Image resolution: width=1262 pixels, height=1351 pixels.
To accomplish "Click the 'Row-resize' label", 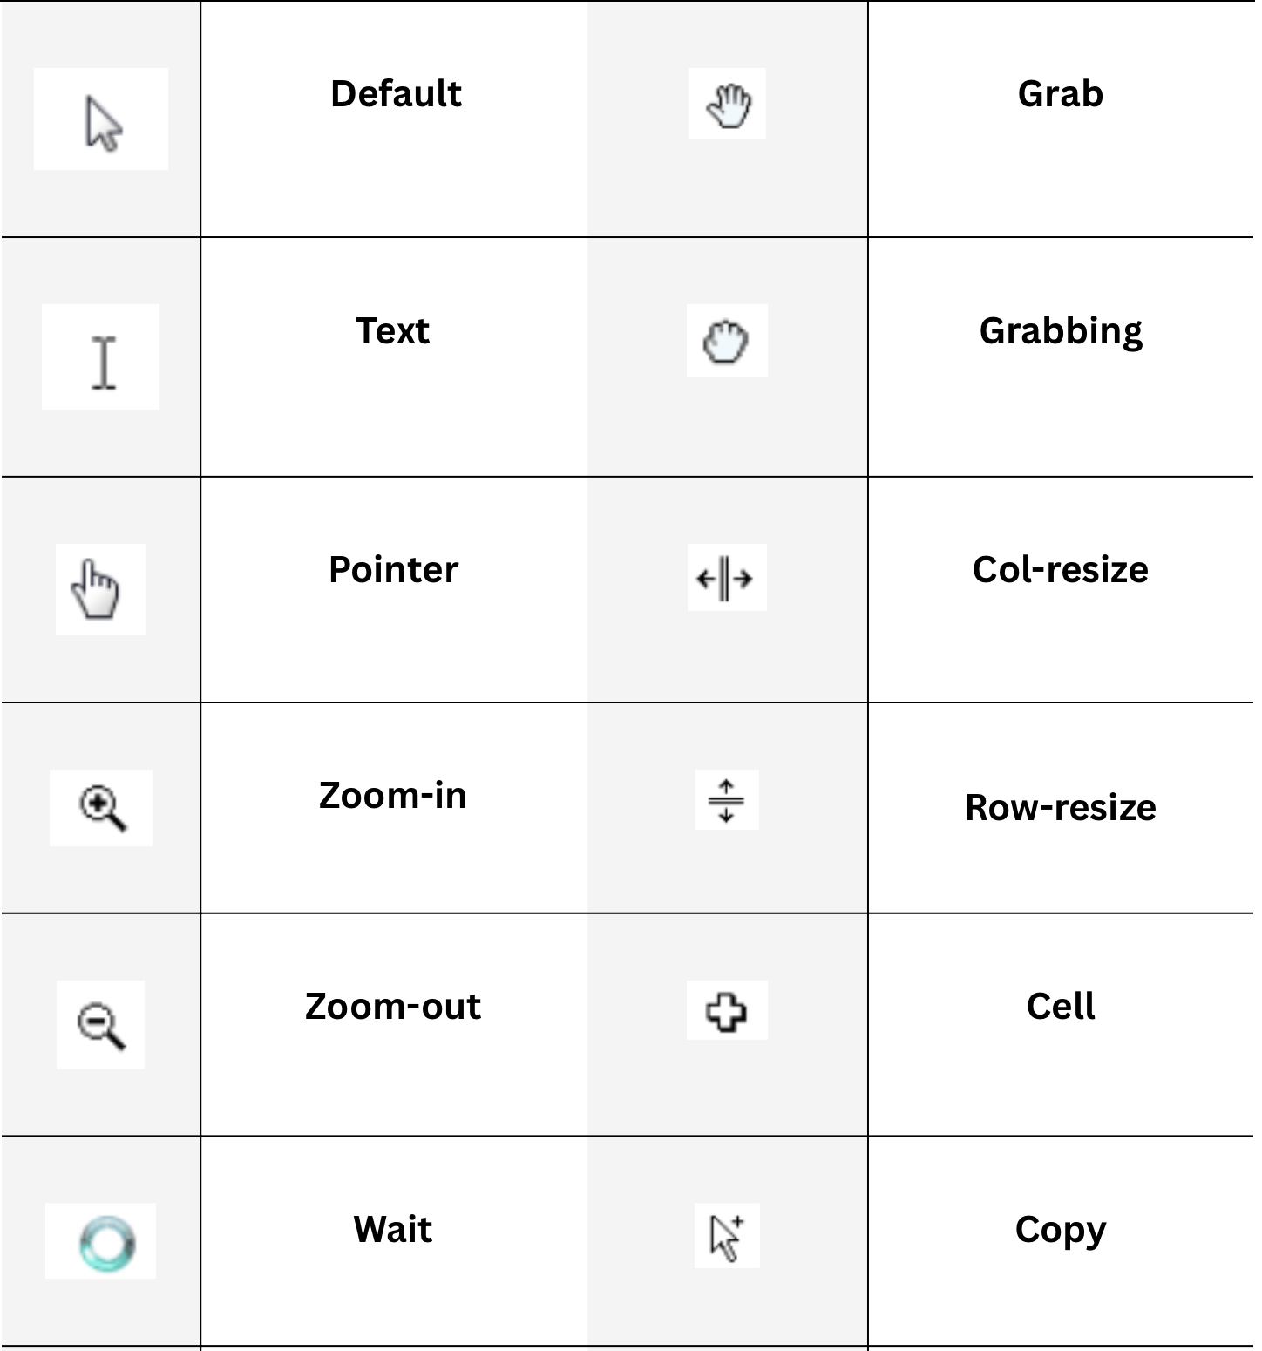I will 1061,807.
